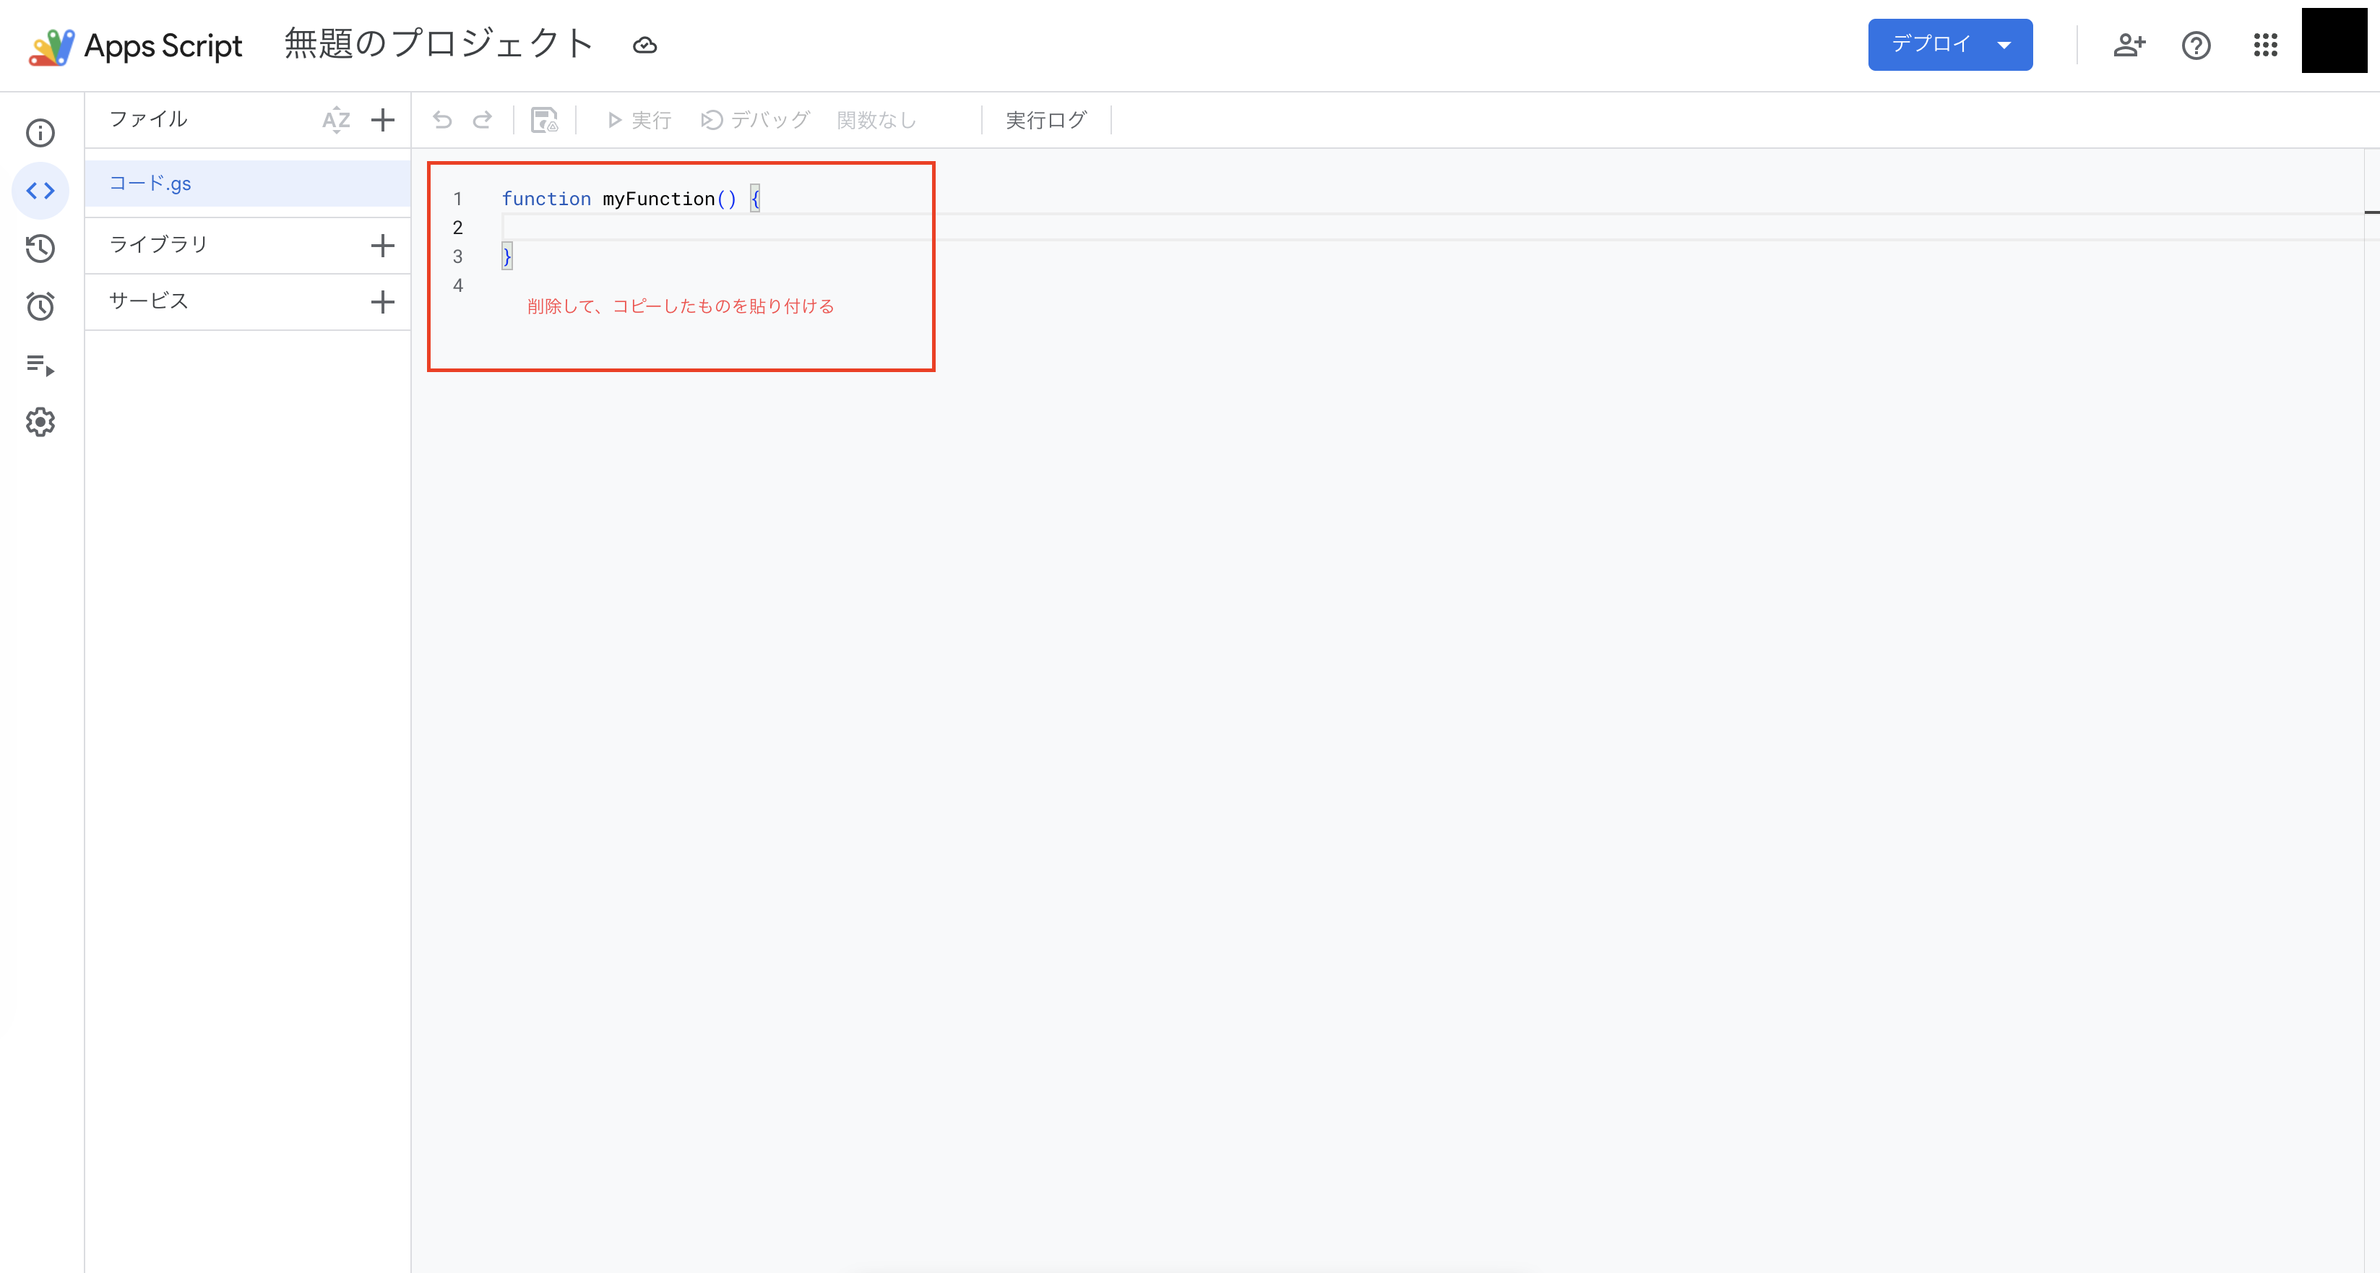This screenshot has width=2380, height=1273.
Task: Click the Apps Script logo
Action: (135, 46)
